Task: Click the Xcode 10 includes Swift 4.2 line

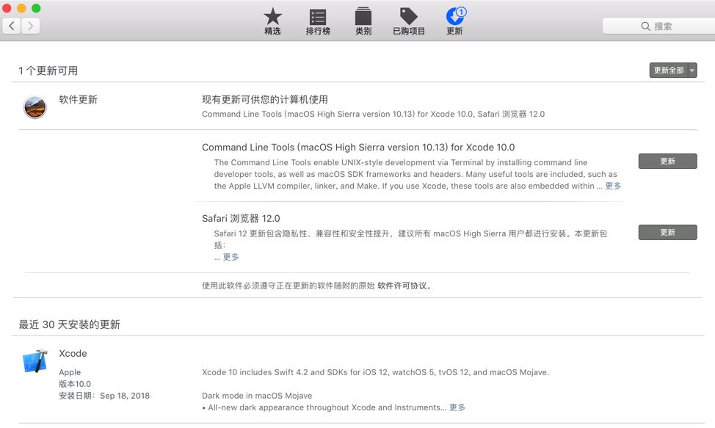Action: (375, 372)
